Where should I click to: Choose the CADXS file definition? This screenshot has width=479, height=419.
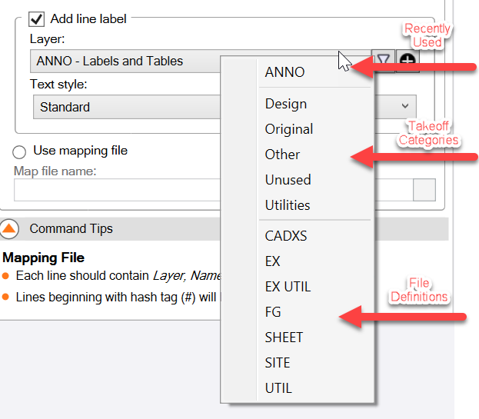(x=286, y=236)
